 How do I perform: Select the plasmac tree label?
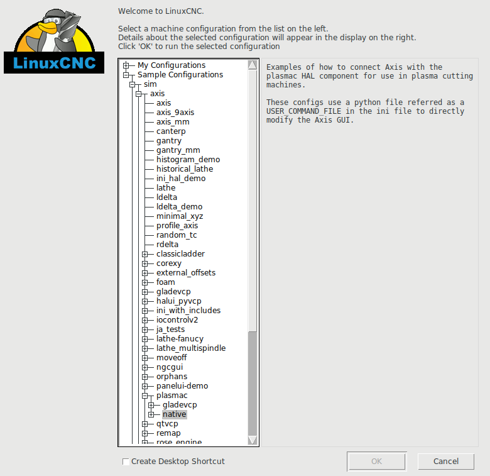[172, 396]
